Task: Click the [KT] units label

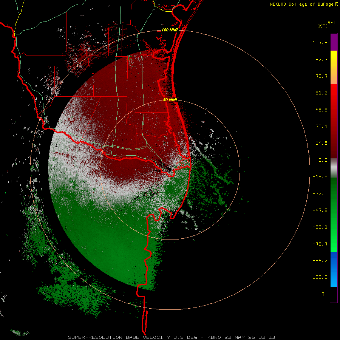Action: coord(323,26)
